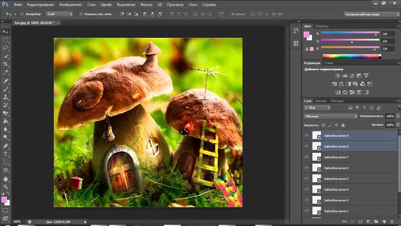
Task: Select the Move tool in the toolbar
Action: [5, 31]
